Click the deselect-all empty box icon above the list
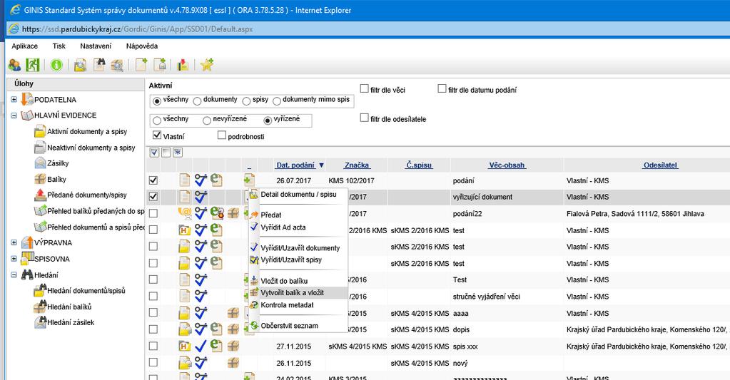Screen dimensions: 730x380 click(166, 152)
